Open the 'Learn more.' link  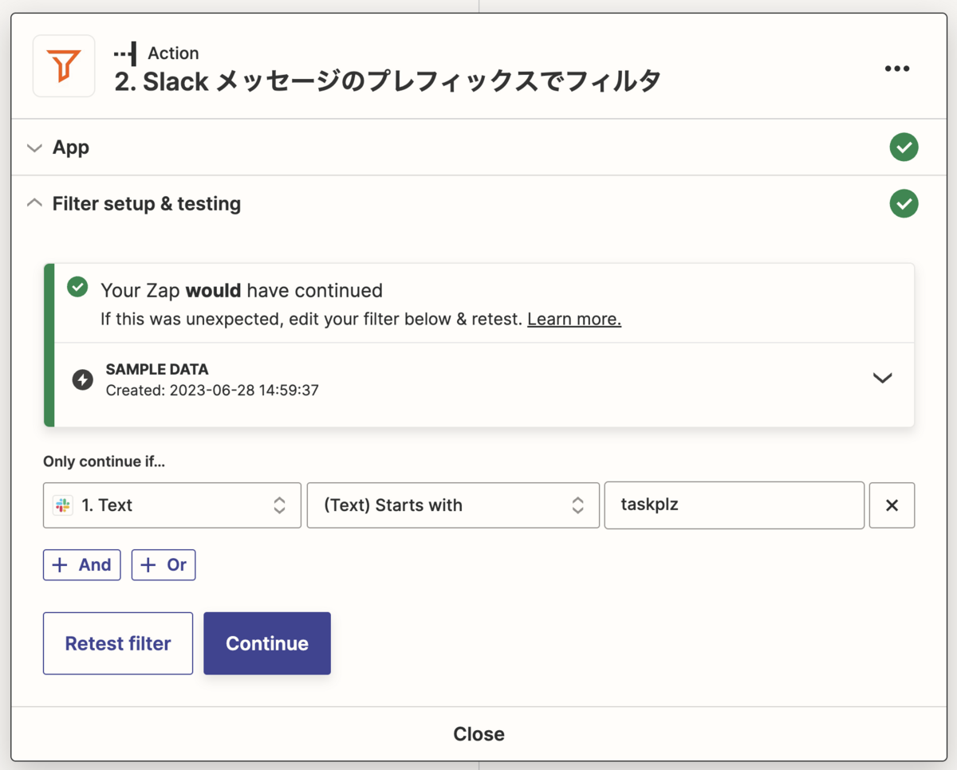574,320
